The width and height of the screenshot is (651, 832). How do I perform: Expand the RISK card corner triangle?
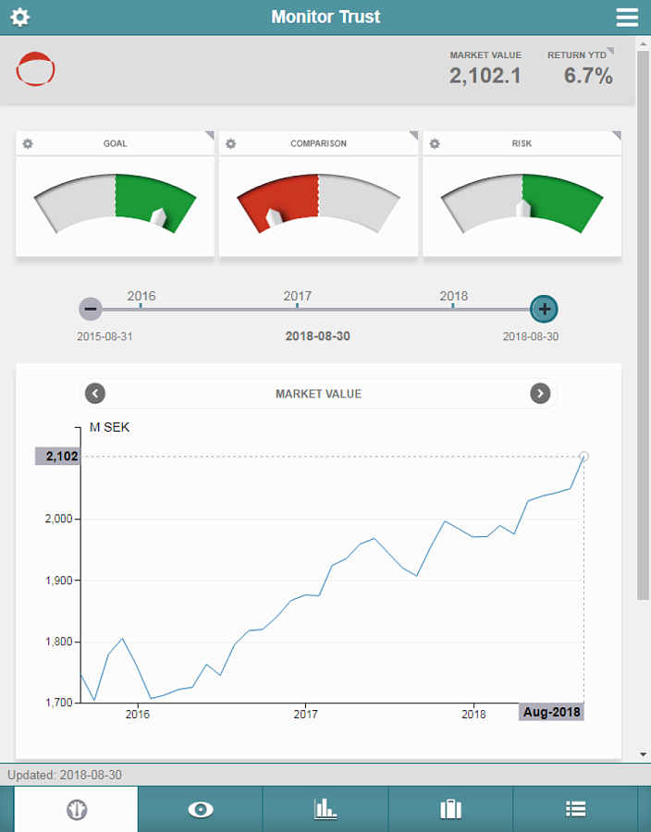click(x=617, y=135)
